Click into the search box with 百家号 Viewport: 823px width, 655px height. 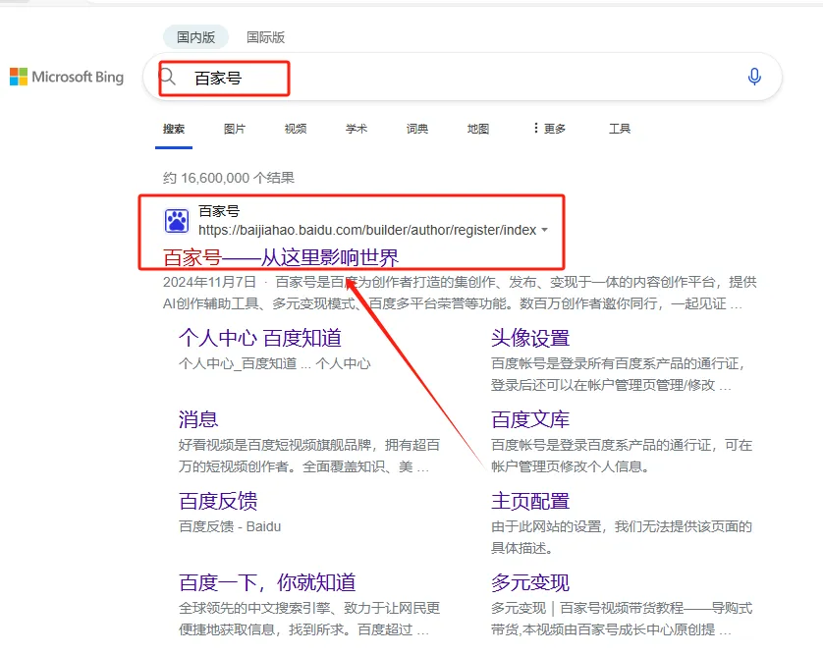click(x=462, y=78)
